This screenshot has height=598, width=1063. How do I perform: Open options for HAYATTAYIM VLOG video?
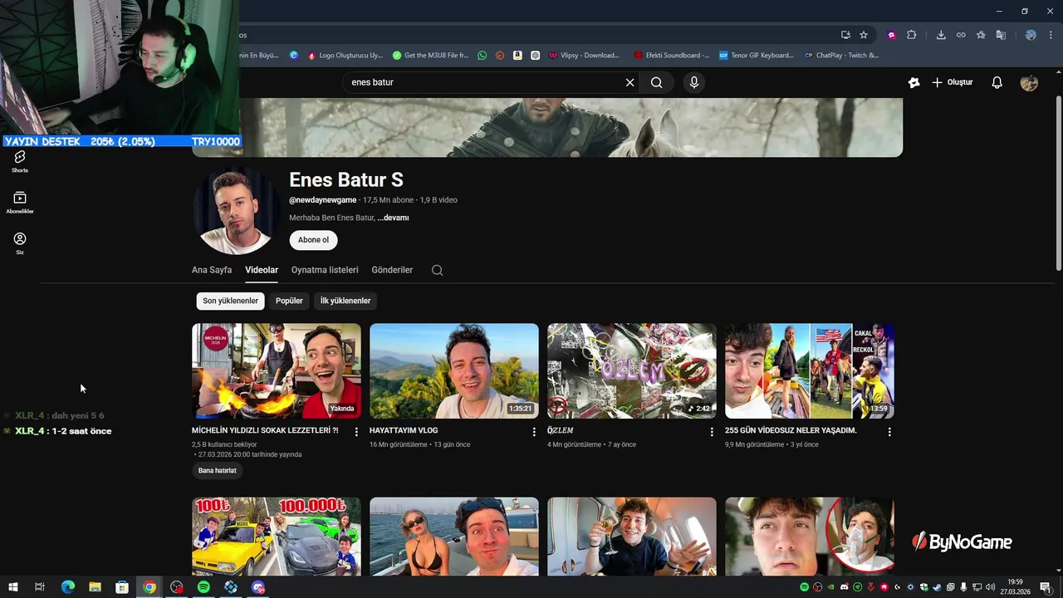pos(534,432)
